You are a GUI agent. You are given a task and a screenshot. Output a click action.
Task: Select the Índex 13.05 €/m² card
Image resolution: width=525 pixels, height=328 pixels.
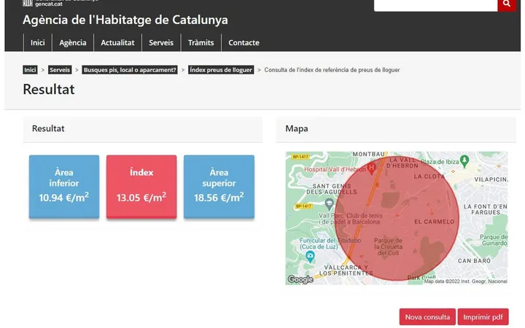tap(141, 187)
